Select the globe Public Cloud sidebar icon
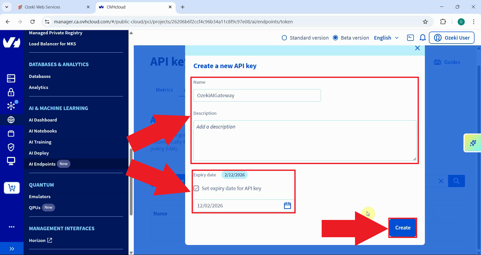 coord(11,120)
